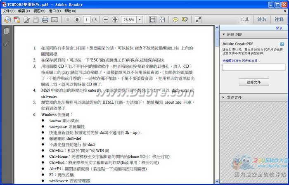
Task: Send file by email envelope icon
Action: point(54,19)
